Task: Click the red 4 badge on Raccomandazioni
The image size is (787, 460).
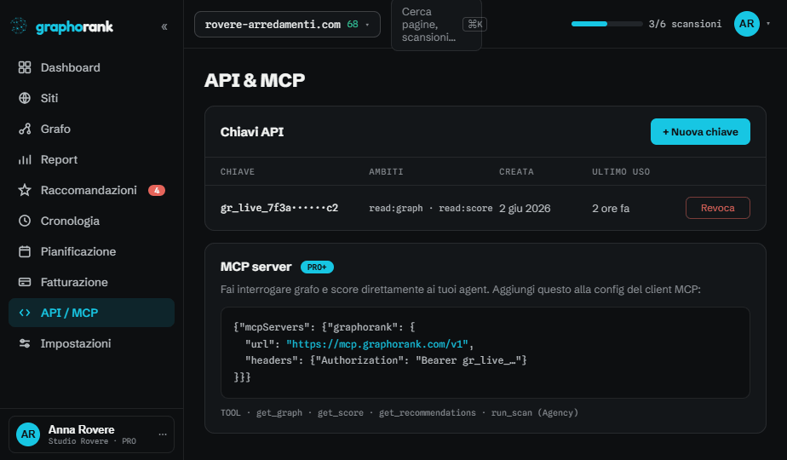Action: click(157, 190)
